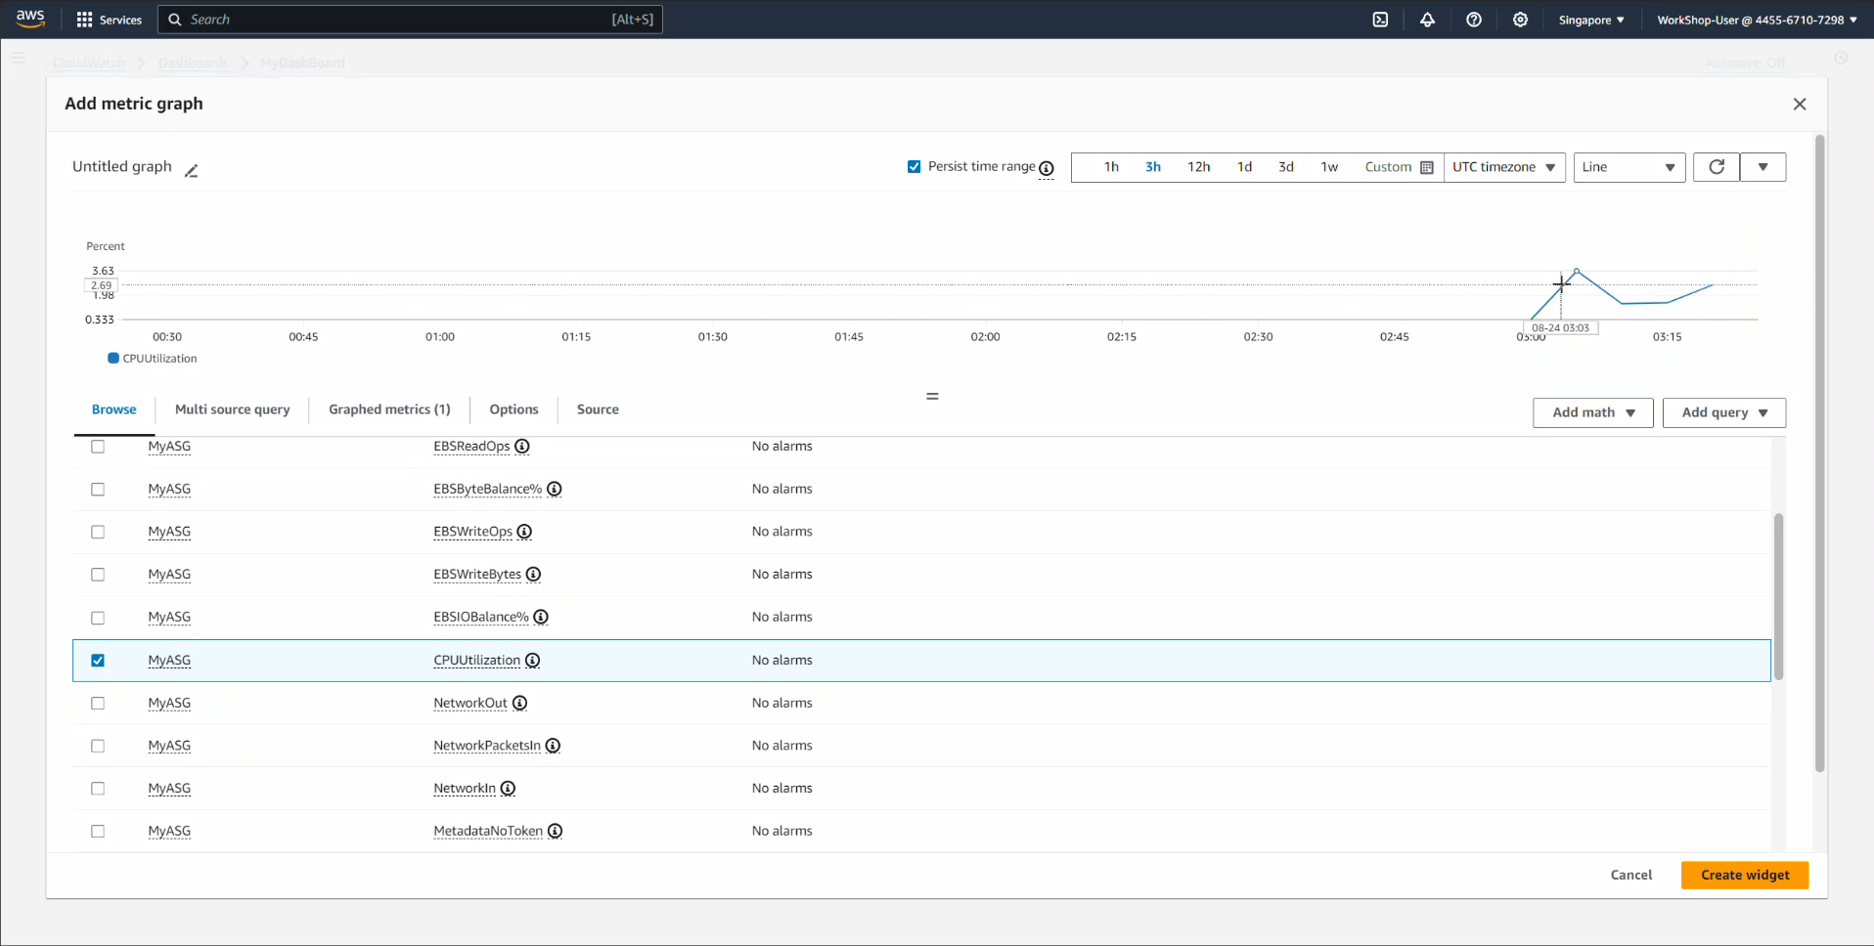Show info for EBSReadOps metric
The width and height of the screenshot is (1874, 946).
(522, 447)
